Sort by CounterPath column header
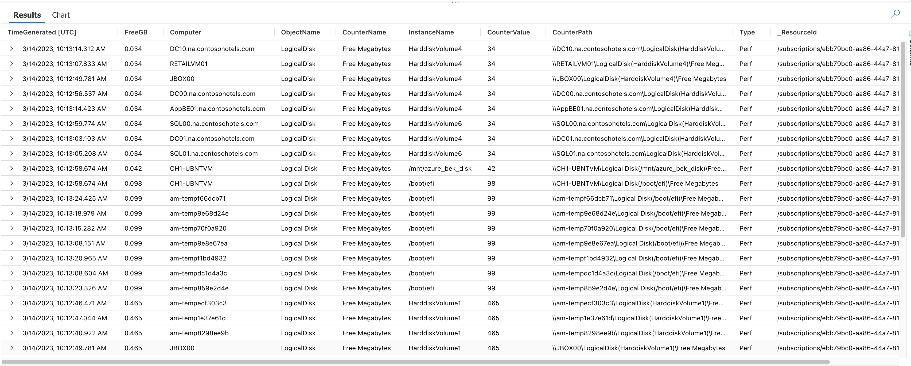 (572, 32)
